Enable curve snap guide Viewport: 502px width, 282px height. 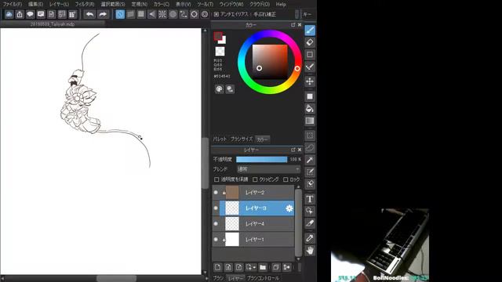pyautogui.click(x=184, y=14)
